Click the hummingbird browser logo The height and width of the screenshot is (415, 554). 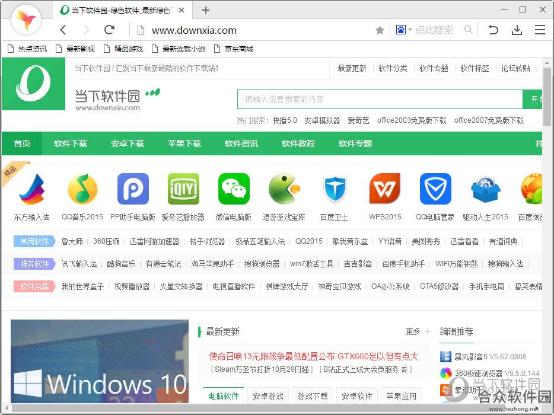(26, 19)
